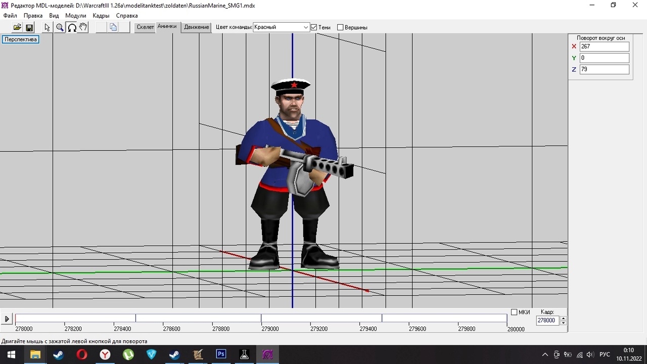The image size is (647, 364).
Task: Select the rotate view tool
Action: 72,27
